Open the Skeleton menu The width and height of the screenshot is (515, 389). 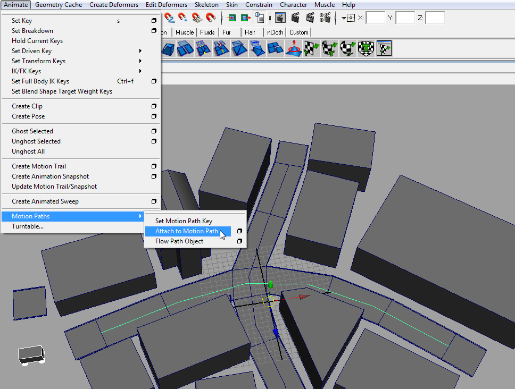pyautogui.click(x=206, y=5)
